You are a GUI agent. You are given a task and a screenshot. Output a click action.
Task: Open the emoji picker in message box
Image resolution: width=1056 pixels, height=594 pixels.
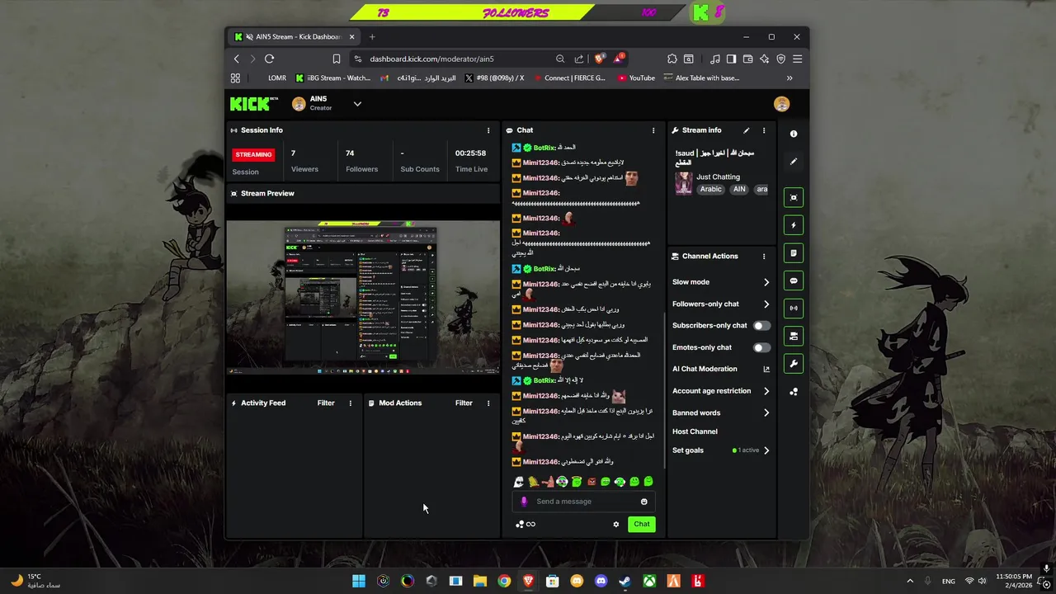point(644,502)
